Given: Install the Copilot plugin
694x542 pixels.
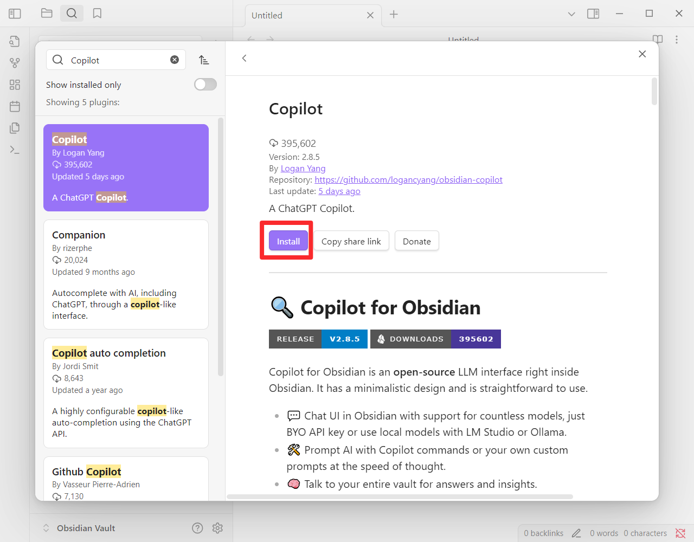Looking at the screenshot, I should [288, 241].
